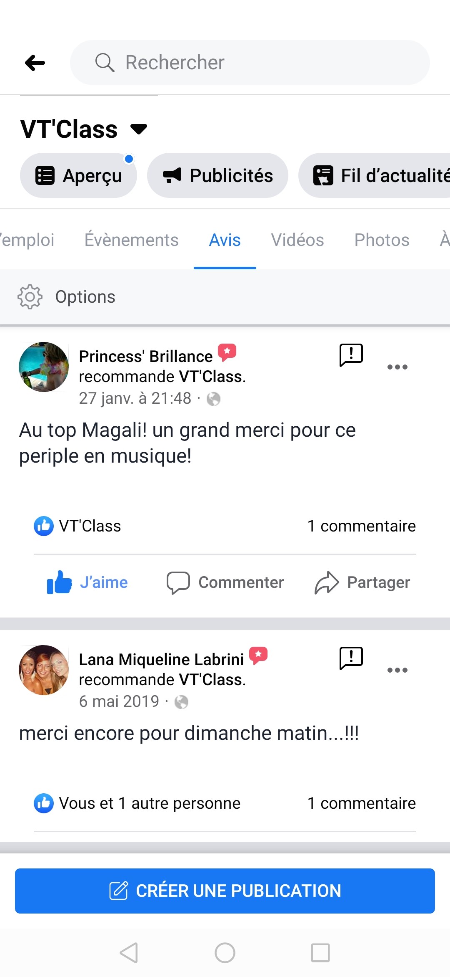The width and height of the screenshot is (450, 977).
Task: Report Lana Miqueline Labrini recommendation via flag icon
Action: coord(351,658)
